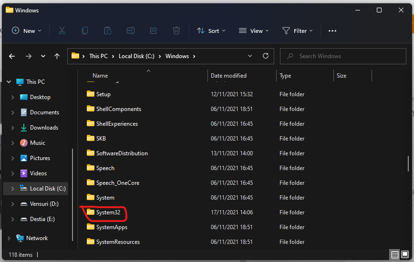This screenshot has width=414, height=262.
Task: Sort by Name column header
Action: (100, 76)
